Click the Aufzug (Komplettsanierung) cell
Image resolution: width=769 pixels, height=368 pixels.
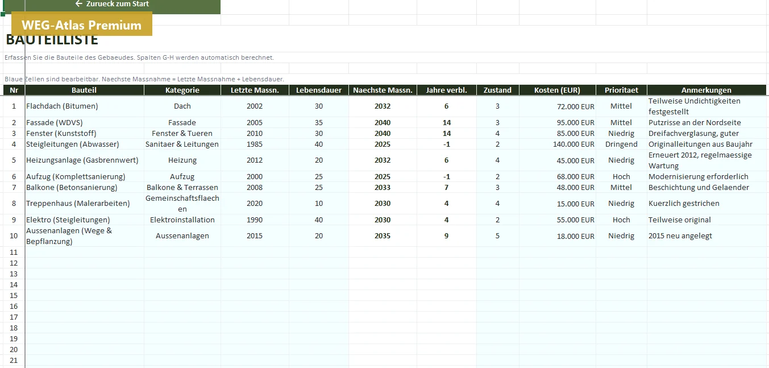pos(84,176)
